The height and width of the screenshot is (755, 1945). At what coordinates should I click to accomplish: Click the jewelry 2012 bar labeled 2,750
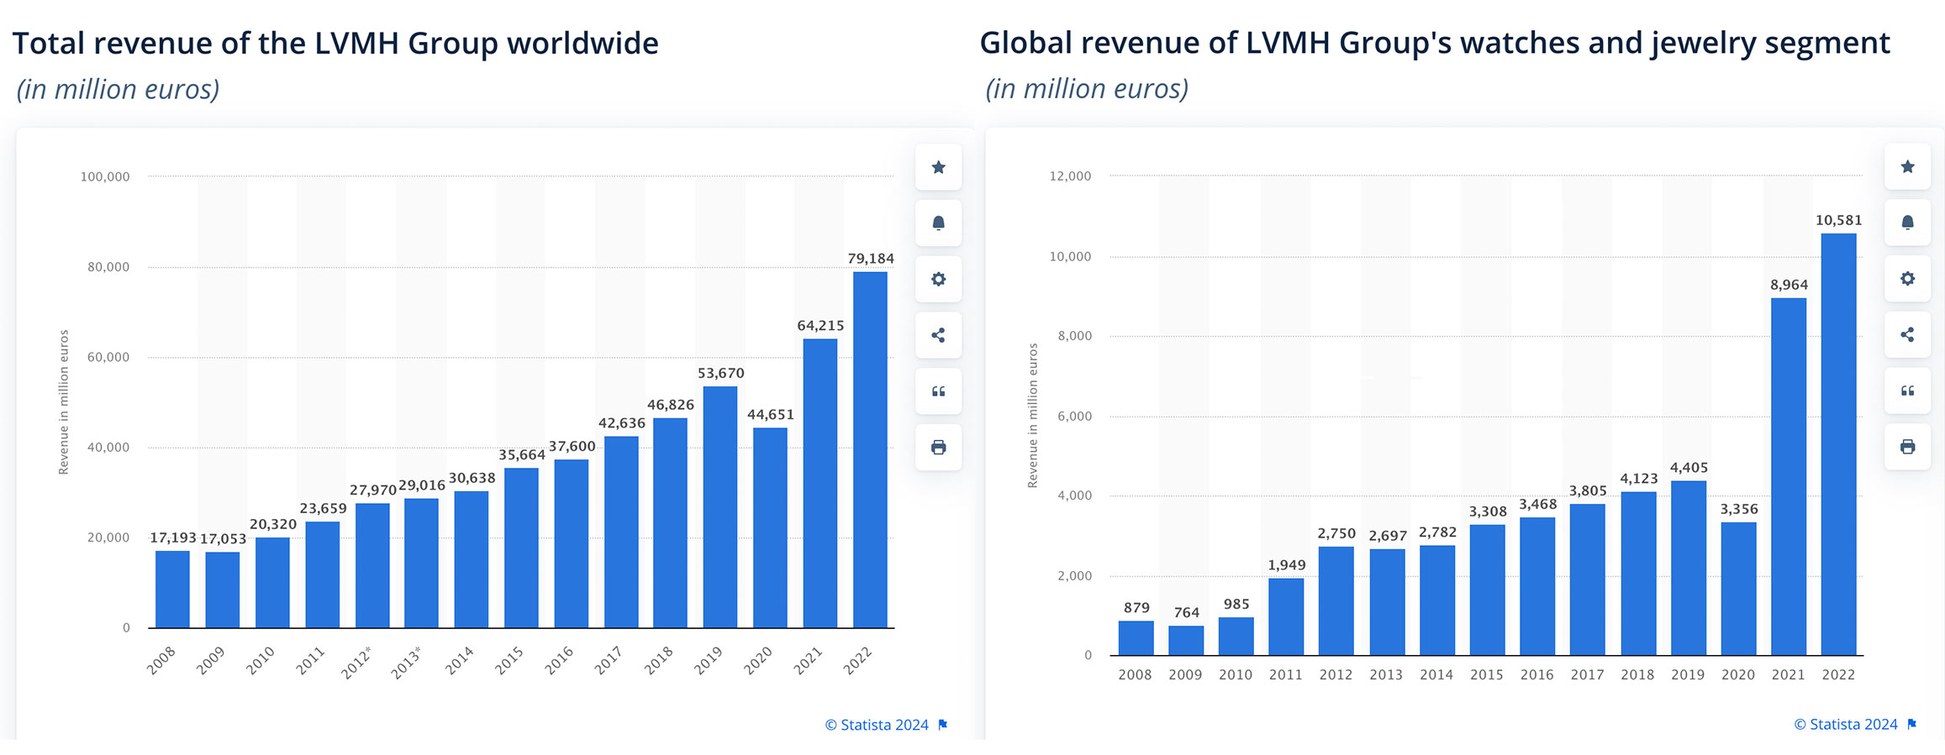pos(1336,600)
